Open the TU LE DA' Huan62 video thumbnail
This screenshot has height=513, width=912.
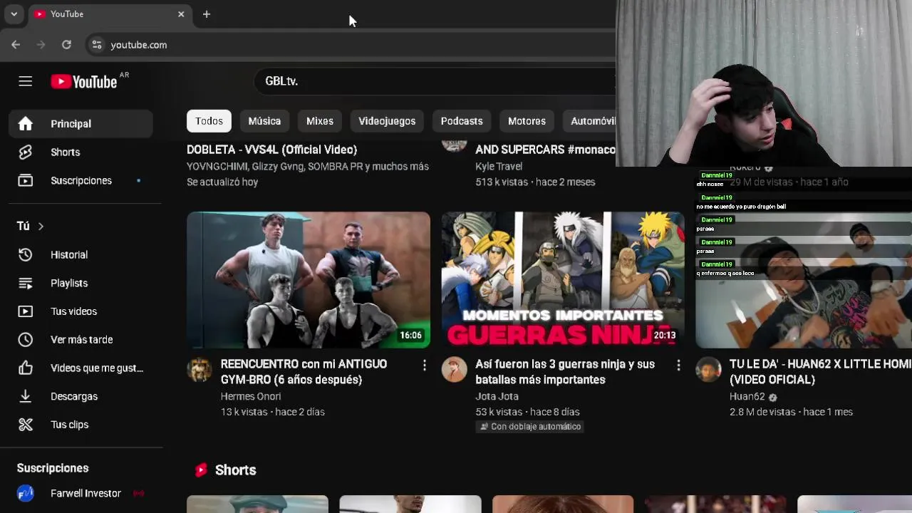804,280
